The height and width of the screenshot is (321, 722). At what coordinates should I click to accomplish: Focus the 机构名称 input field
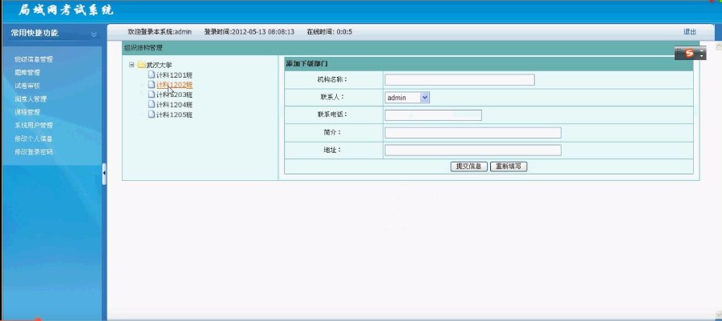pyautogui.click(x=460, y=80)
